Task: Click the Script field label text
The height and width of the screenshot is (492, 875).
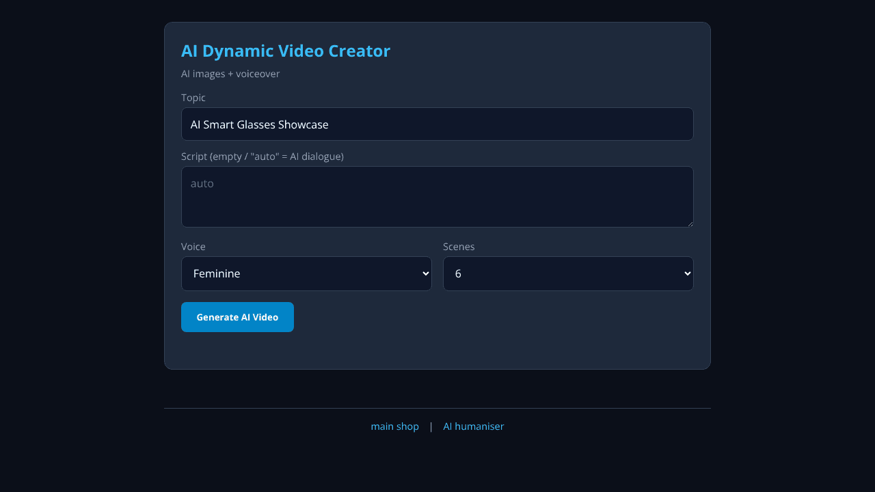Action: [262, 156]
